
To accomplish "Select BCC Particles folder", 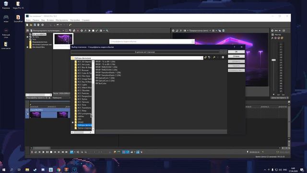I will [82, 93].
